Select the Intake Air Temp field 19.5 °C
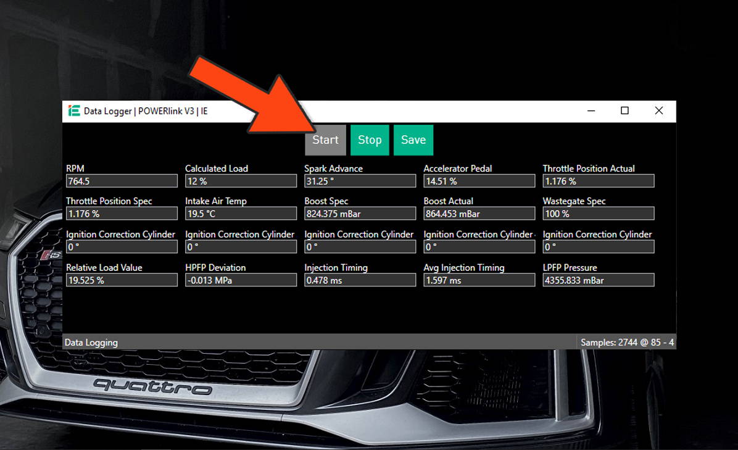The width and height of the screenshot is (738, 450). 241,214
